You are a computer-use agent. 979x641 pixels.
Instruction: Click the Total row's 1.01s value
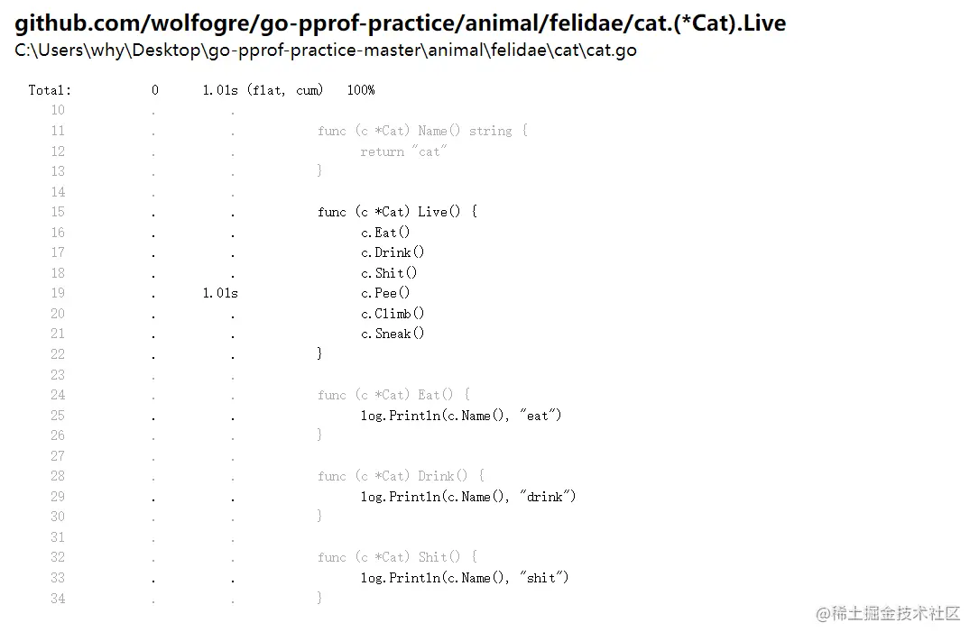coord(220,90)
